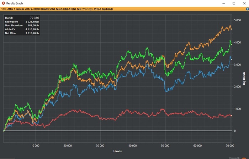Image resolution: width=249 pixels, height=159 pixels.
Task: Click the orange All-In EV line endpoint
Action: click(232, 29)
